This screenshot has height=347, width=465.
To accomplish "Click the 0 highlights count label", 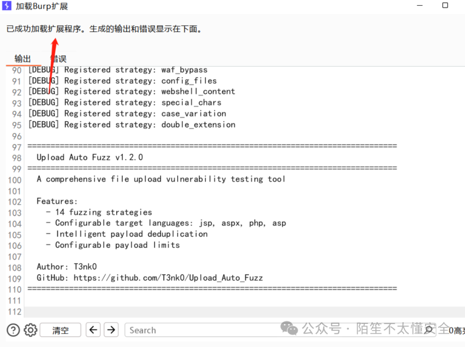I will tap(457, 331).
